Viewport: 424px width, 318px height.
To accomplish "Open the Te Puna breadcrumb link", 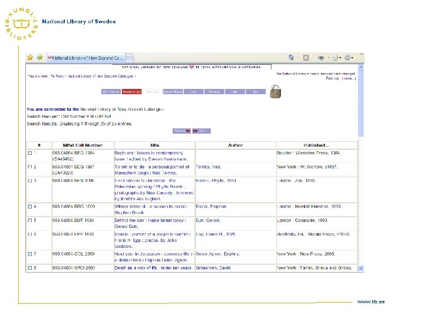I will coord(57,76).
